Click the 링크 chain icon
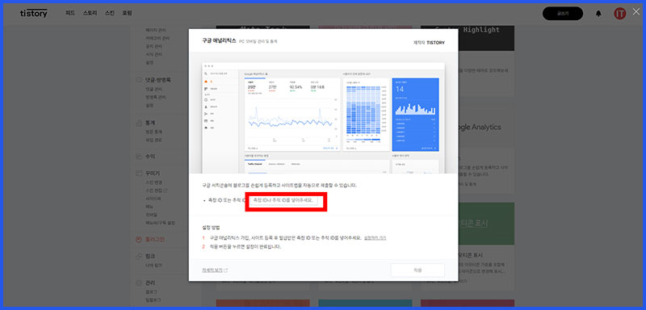 [x=139, y=256]
